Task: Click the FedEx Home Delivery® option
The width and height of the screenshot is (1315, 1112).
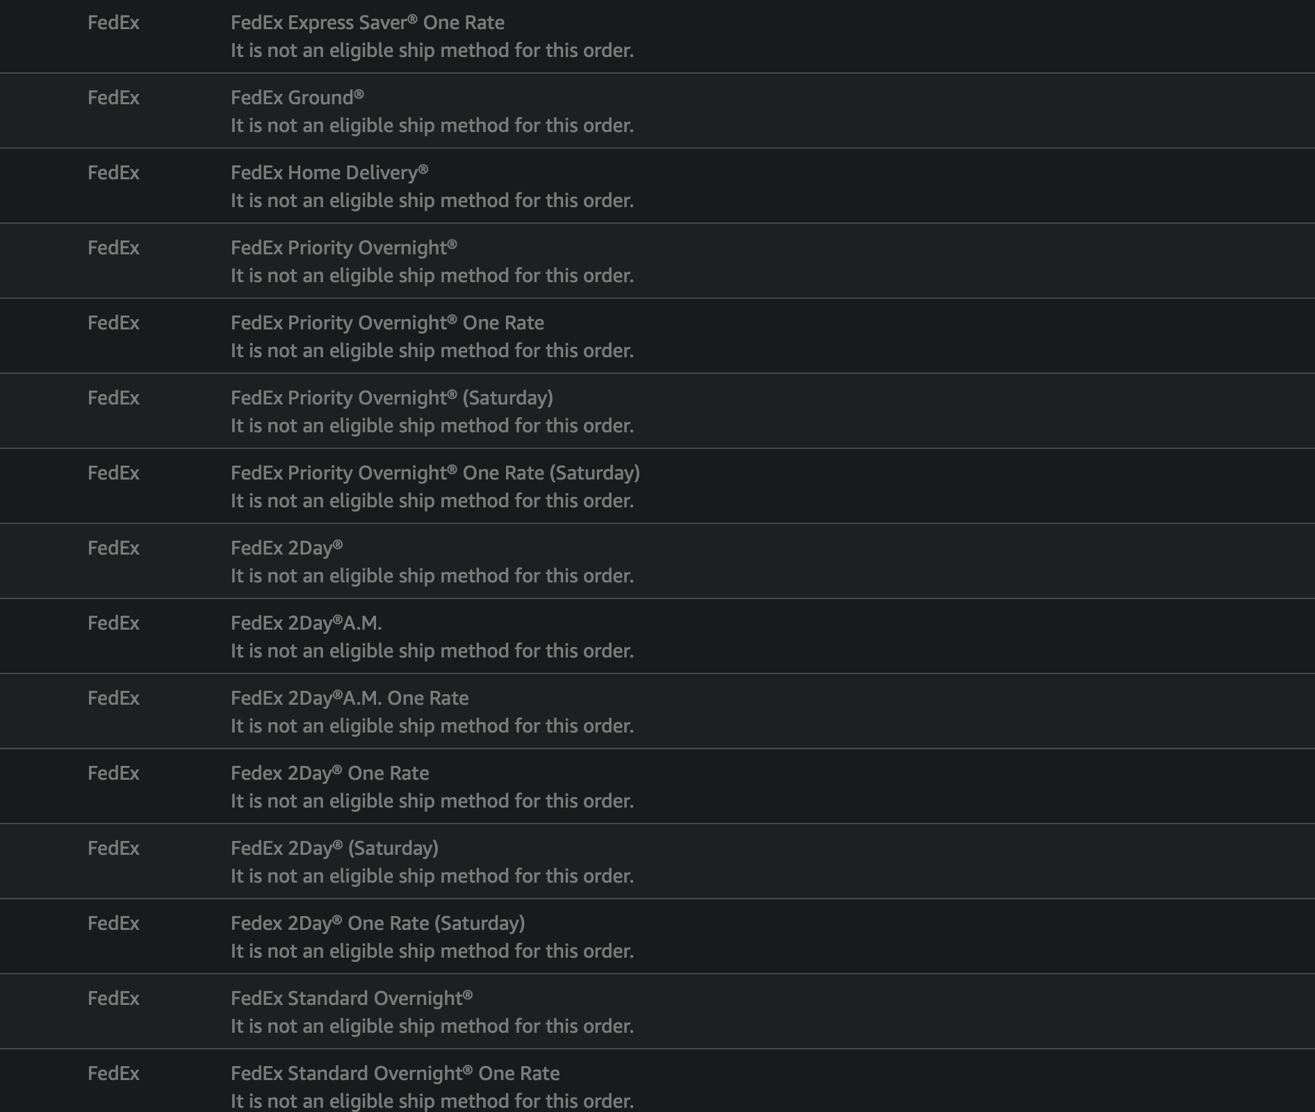Action: click(329, 172)
